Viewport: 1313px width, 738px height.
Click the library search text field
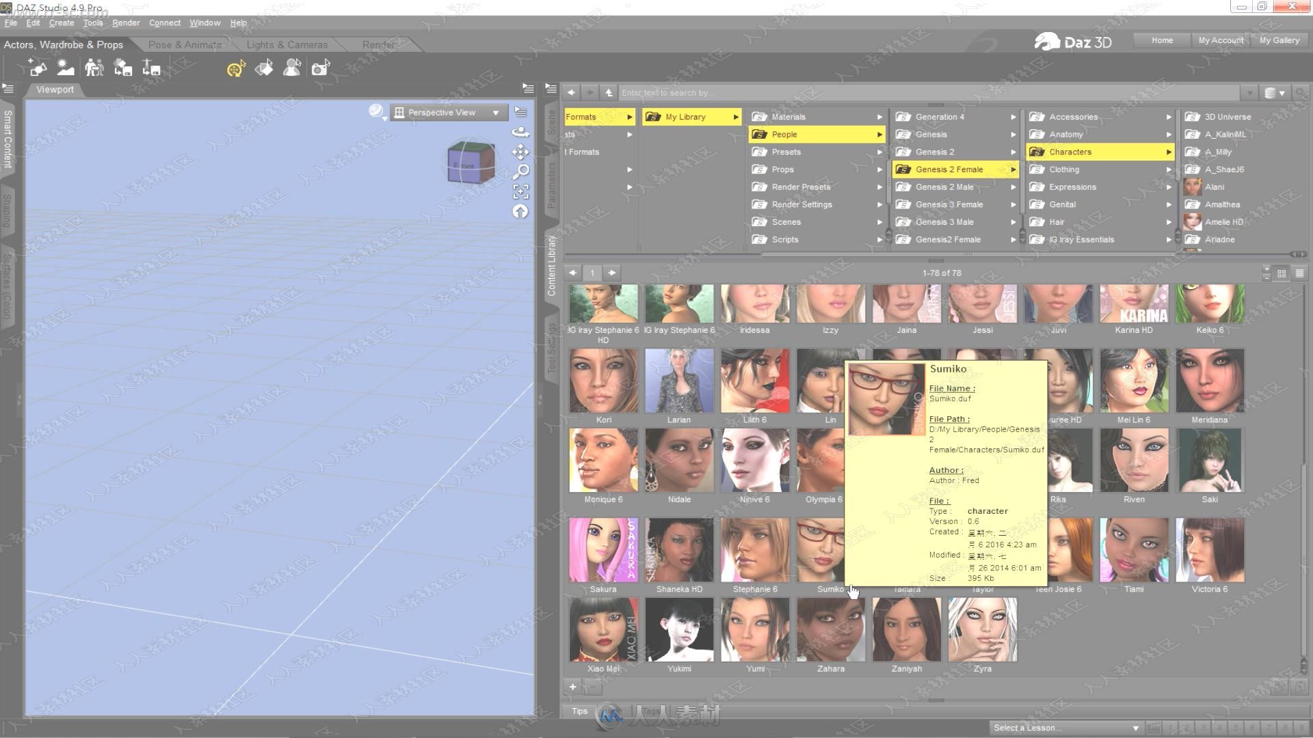click(929, 93)
